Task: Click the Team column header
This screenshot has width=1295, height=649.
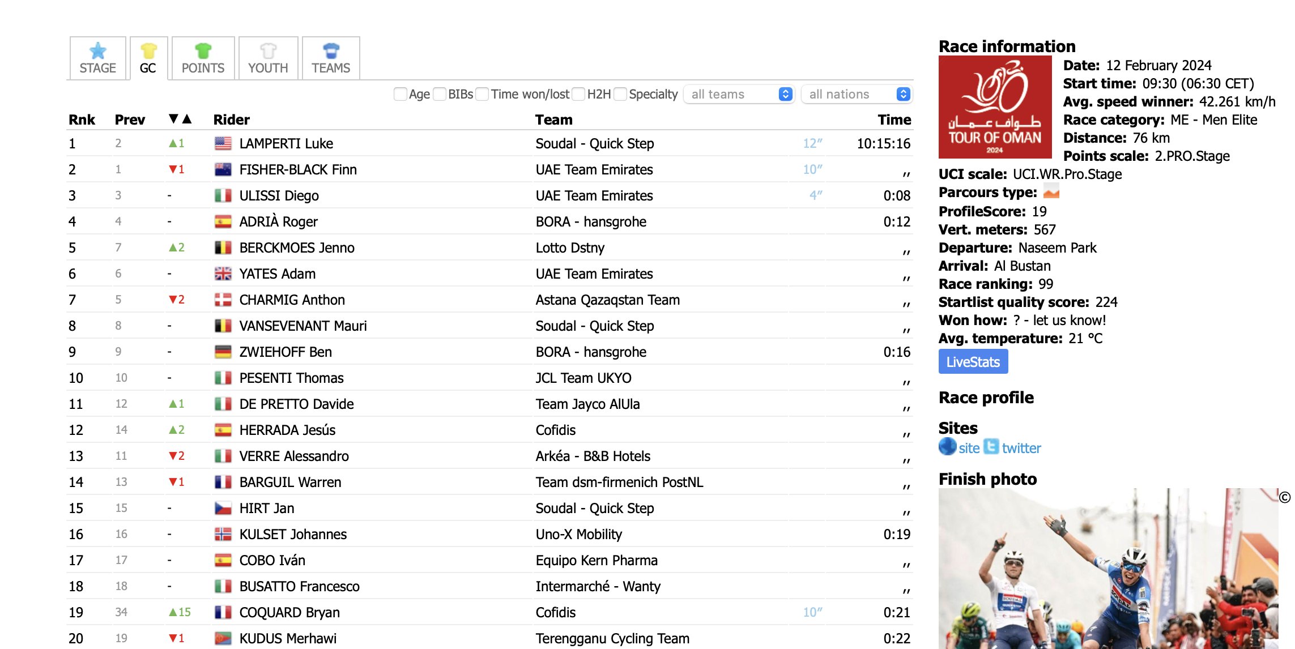Action: coord(554,119)
